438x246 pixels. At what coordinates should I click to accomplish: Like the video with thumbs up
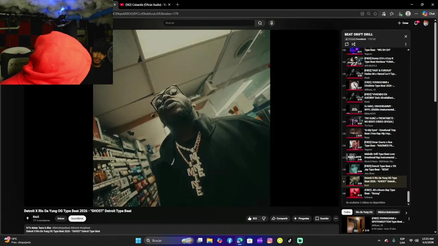coord(253,218)
